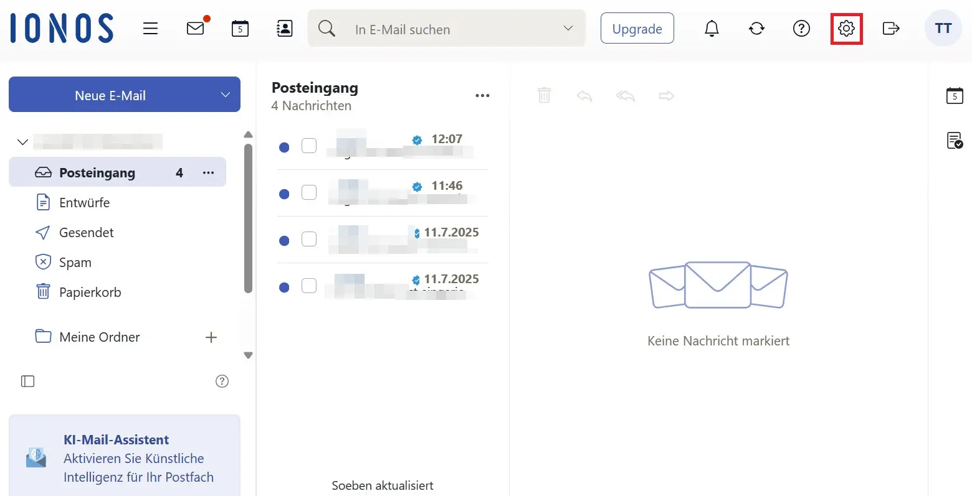Screen dimensions: 972x496
Task: Open the Posteingang options menu with three dots
Action: pos(209,172)
